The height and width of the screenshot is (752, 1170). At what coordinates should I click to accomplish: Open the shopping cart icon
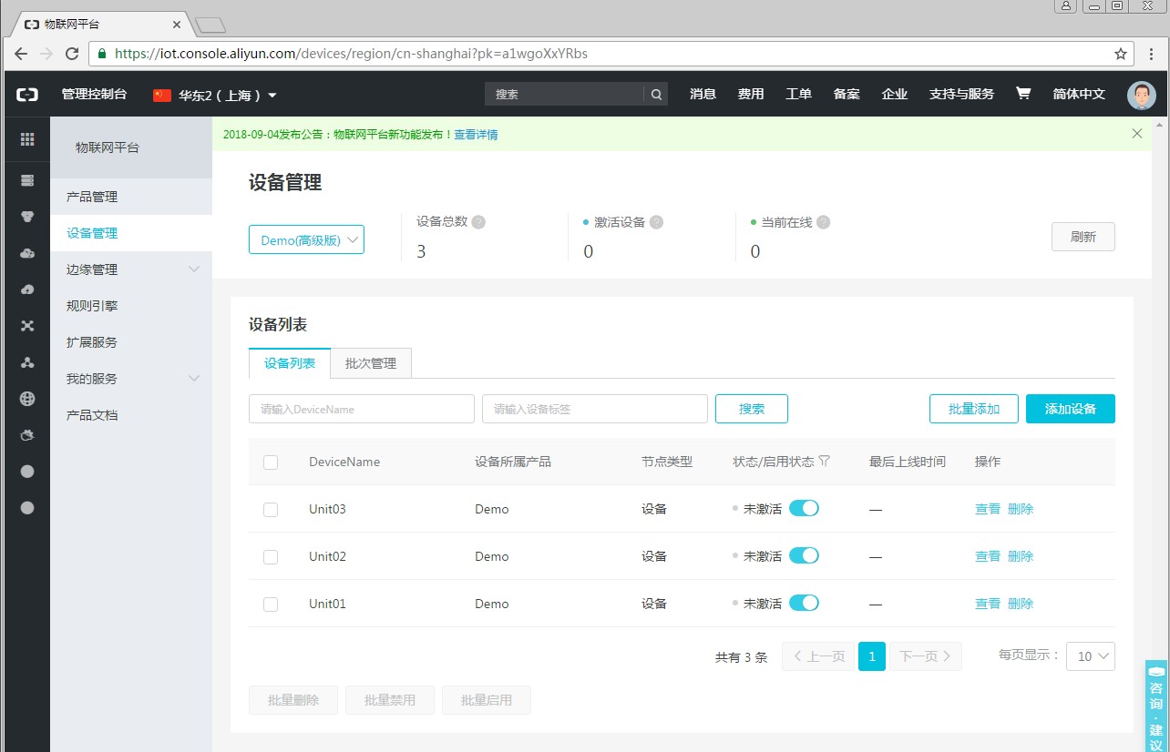tap(1023, 94)
